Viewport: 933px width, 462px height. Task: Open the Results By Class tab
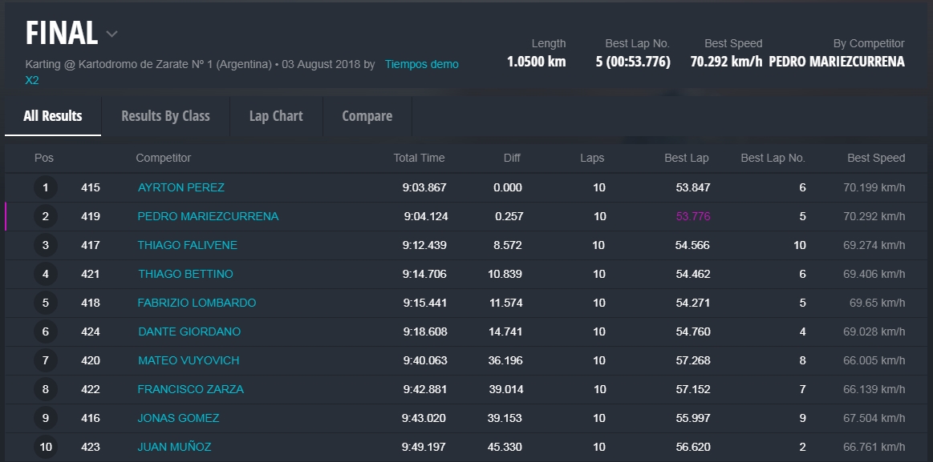pos(165,116)
